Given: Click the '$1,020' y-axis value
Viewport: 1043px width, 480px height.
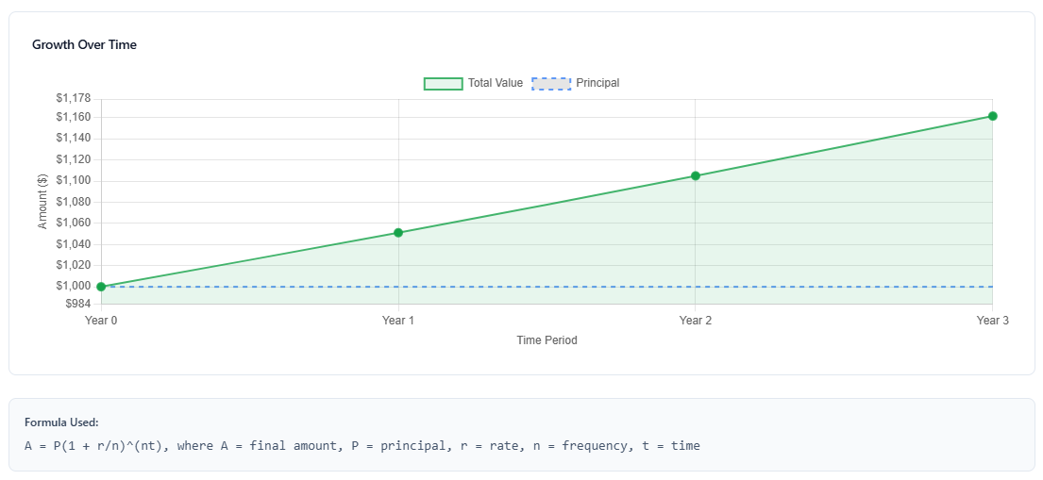Looking at the screenshot, I should coord(74,265).
